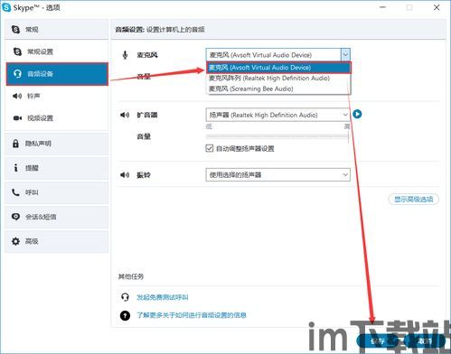451x354 pixels.
Task: Open the 振铃 device dropdown
Action: (x=277, y=175)
